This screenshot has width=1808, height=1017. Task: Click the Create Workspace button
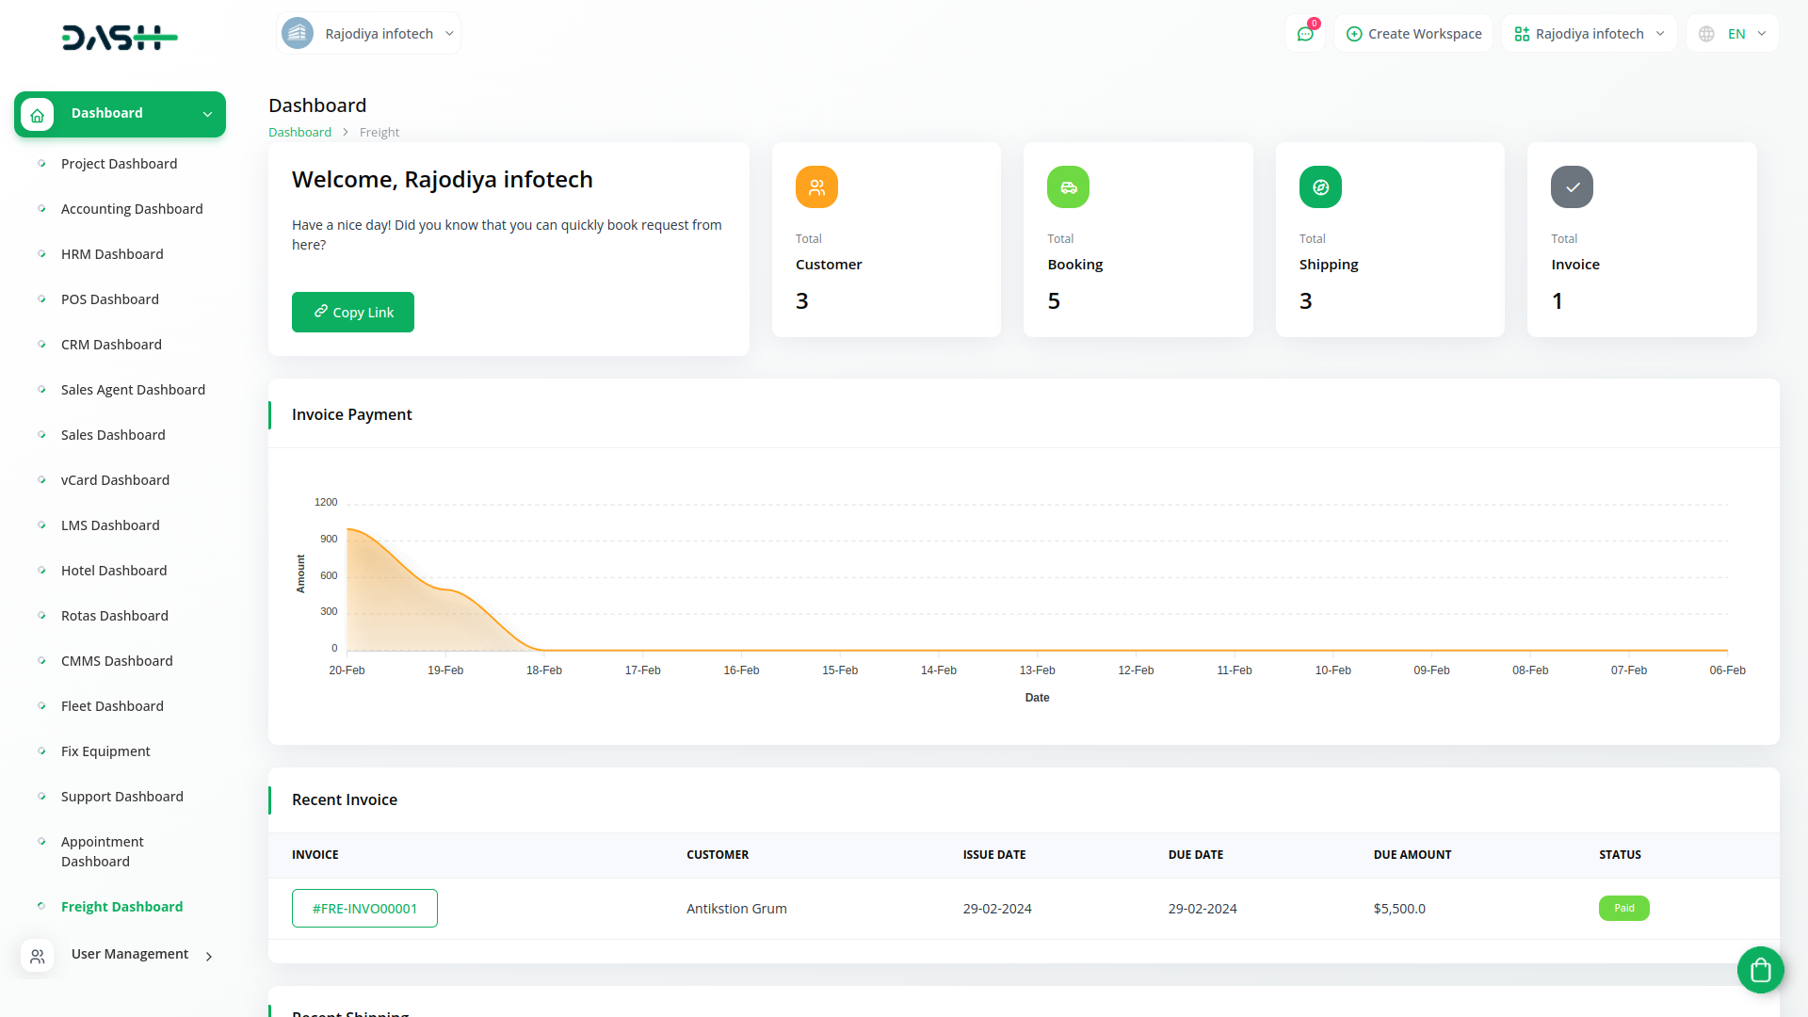1413,34
